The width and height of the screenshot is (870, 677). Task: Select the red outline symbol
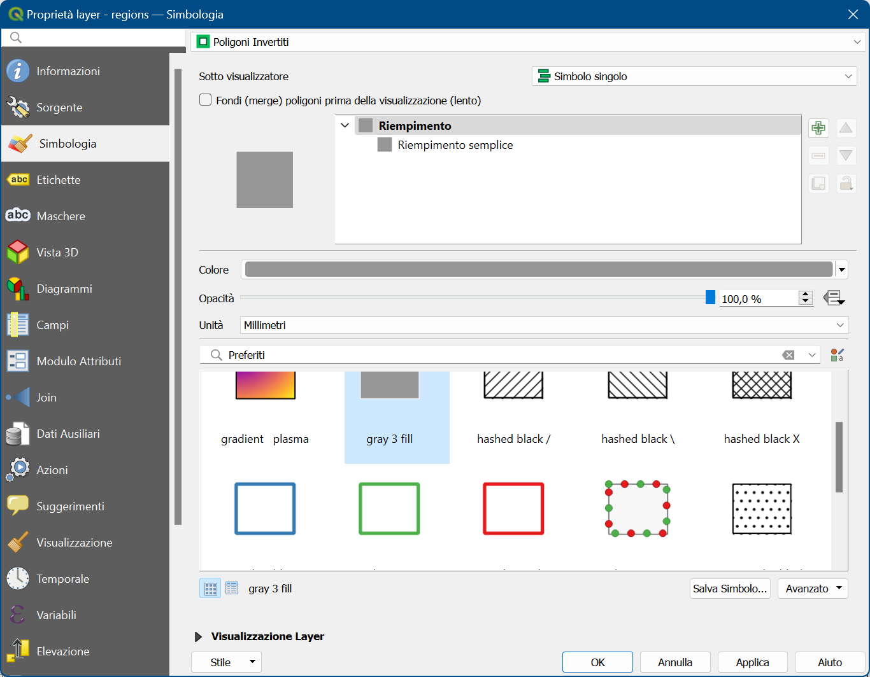[513, 508]
